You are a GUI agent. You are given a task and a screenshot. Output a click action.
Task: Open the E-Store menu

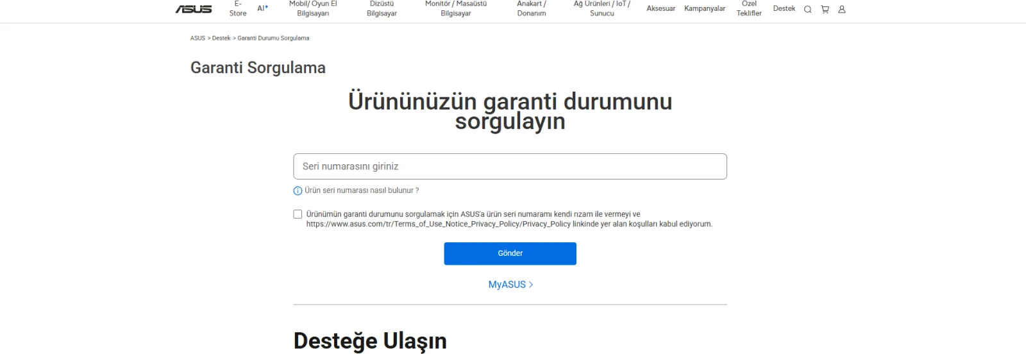pyautogui.click(x=238, y=8)
